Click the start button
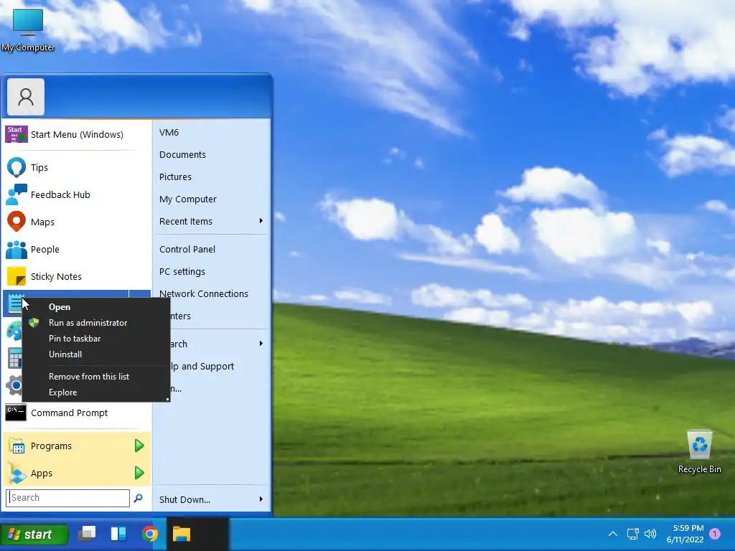 click(x=34, y=534)
